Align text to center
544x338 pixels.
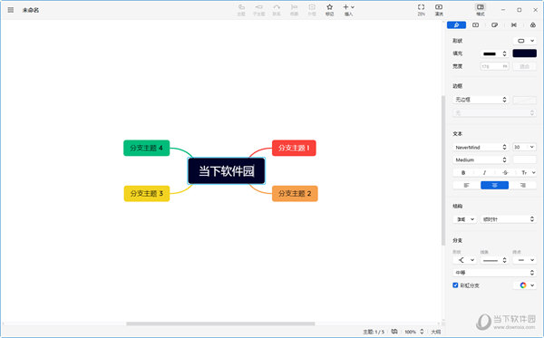click(495, 186)
